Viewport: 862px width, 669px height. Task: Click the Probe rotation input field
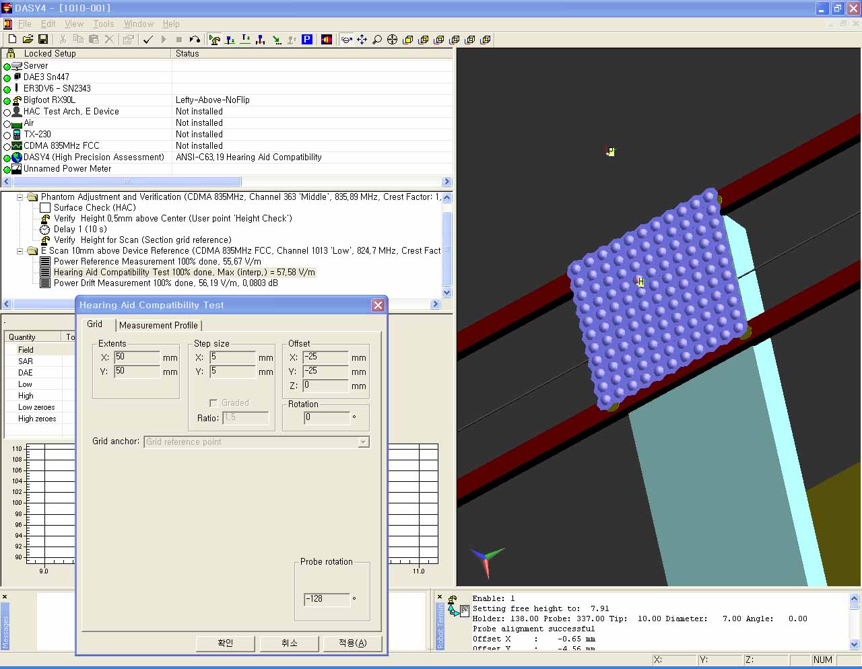(x=327, y=598)
